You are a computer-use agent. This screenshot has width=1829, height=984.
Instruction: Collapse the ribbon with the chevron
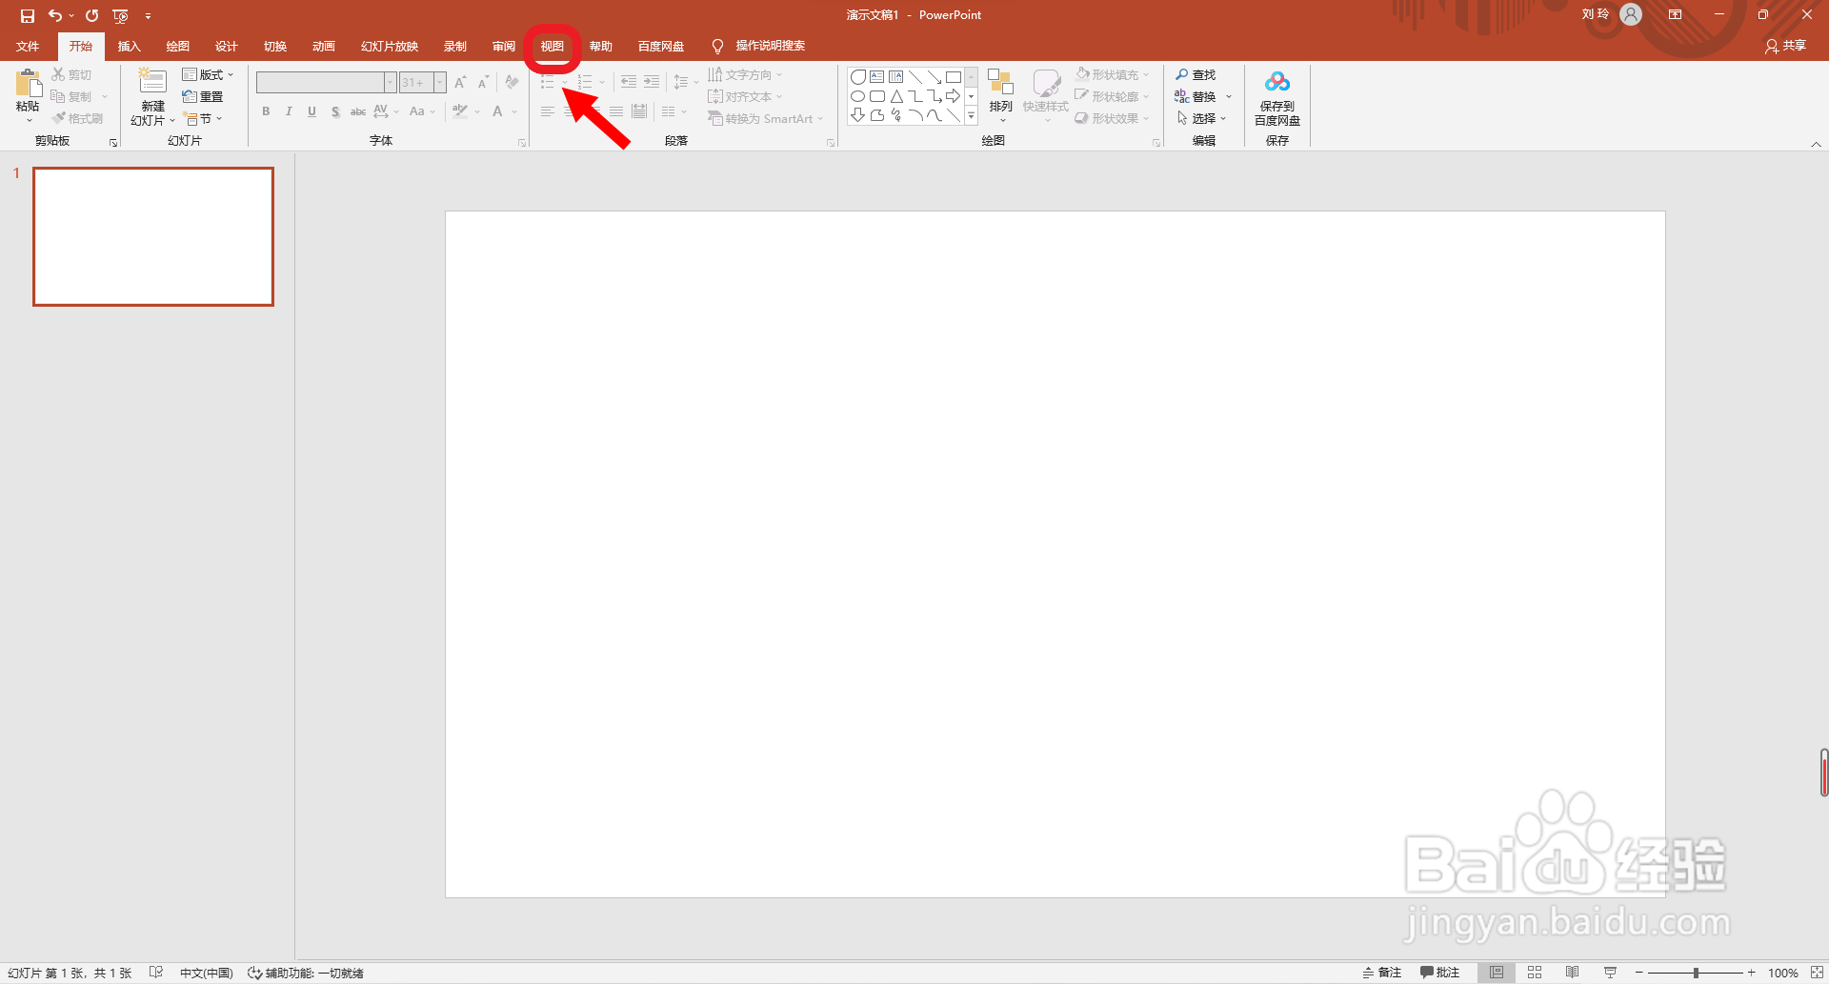tap(1816, 144)
